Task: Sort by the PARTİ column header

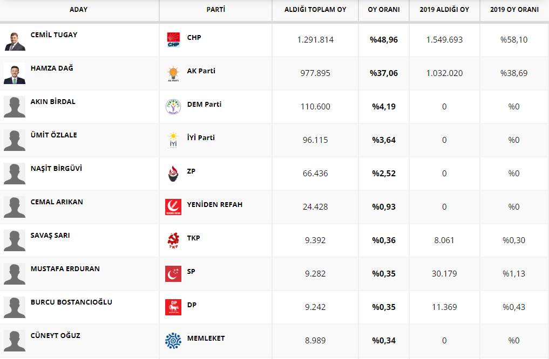Action: (216, 10)
